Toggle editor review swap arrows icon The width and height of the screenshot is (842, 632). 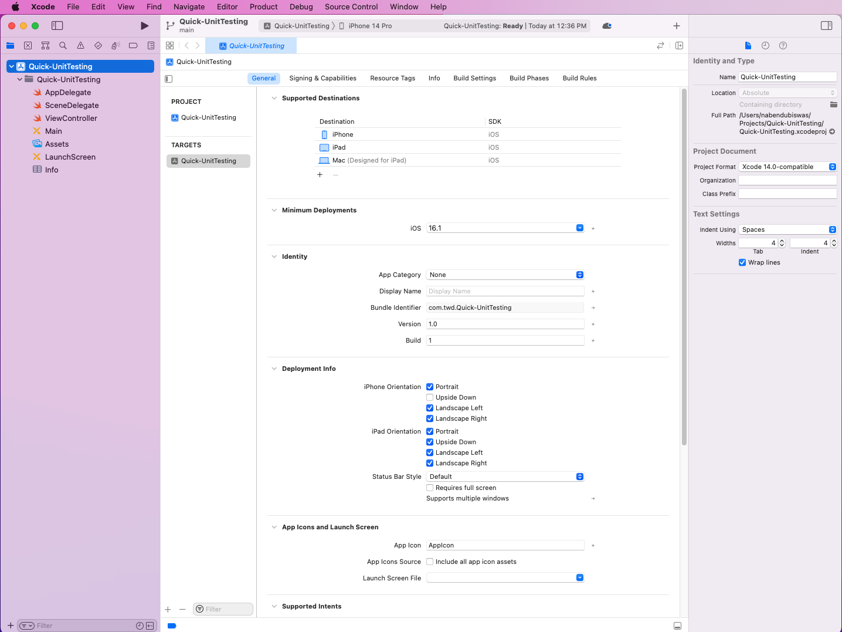(660, 45)
